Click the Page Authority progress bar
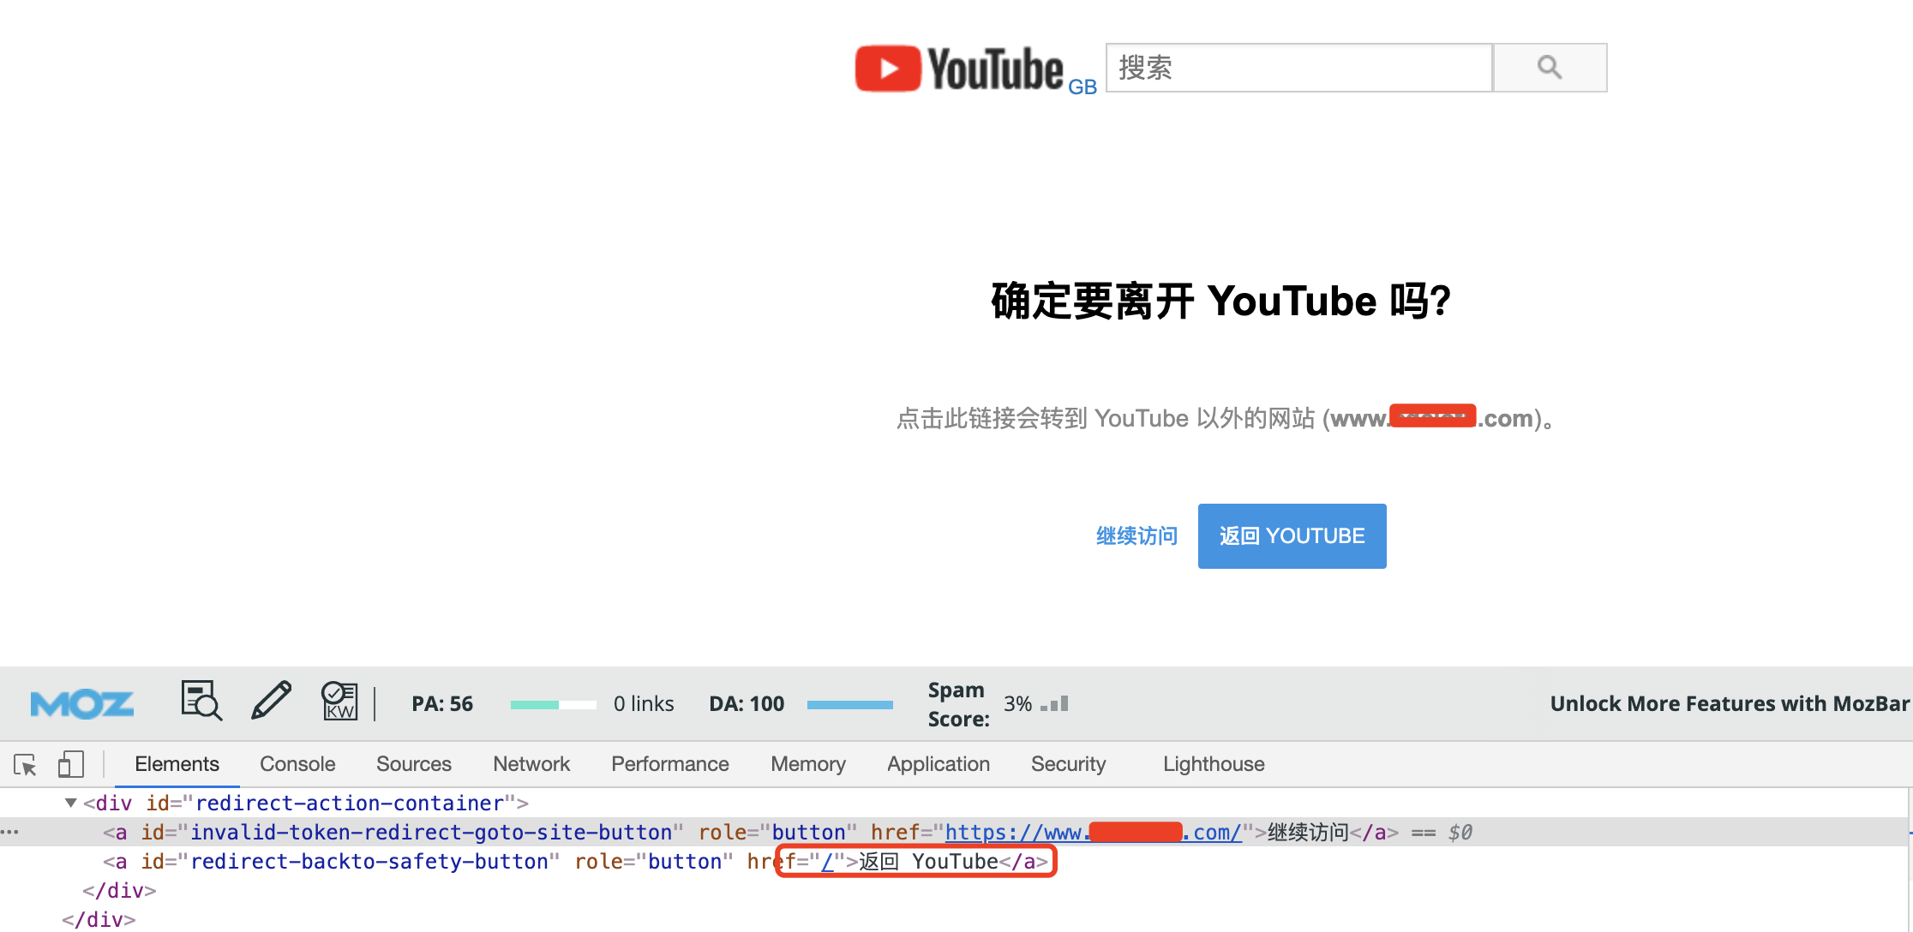Viewport: 1913px width, 932px height. tap(553, 704)
